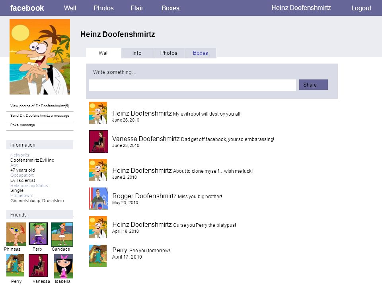Image resolution: width=382 pixels, height=286 pixels.
Task: Click the facebook logo in header
Action: 27,8
